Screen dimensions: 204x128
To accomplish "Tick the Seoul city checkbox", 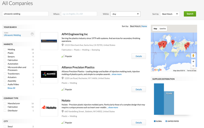I will pyautogui.click(x=5, y=126).
